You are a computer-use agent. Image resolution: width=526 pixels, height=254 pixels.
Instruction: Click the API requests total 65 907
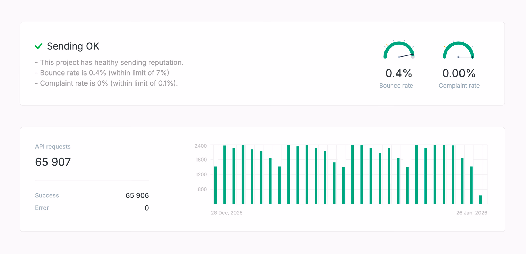coord(53,162)
